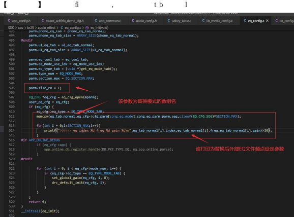Click line number 511 in gutter
Screen dimensions: 294x217
click(x=12, y=116)
